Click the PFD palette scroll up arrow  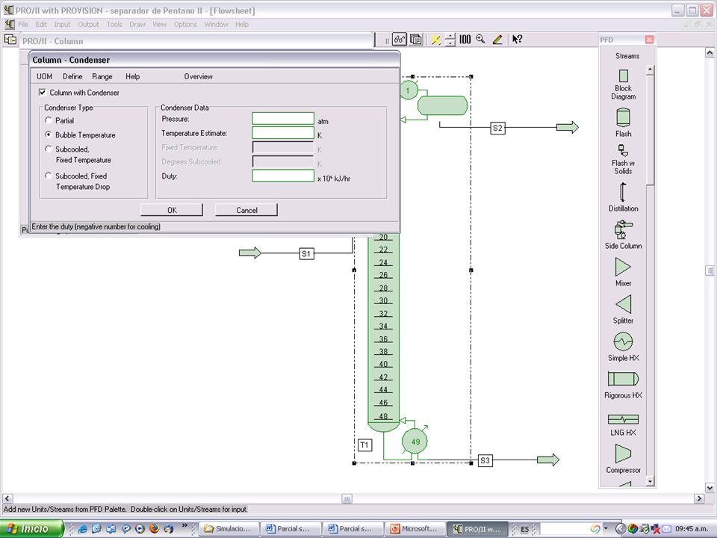click(650, 69)
